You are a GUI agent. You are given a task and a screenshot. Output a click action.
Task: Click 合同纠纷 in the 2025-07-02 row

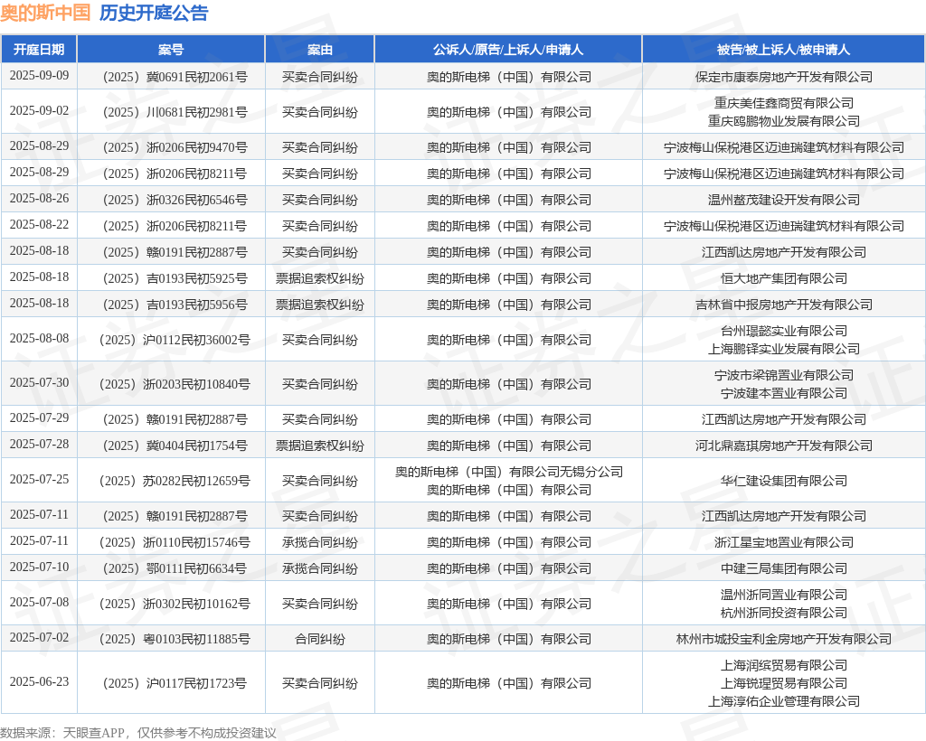click(319, 639)
